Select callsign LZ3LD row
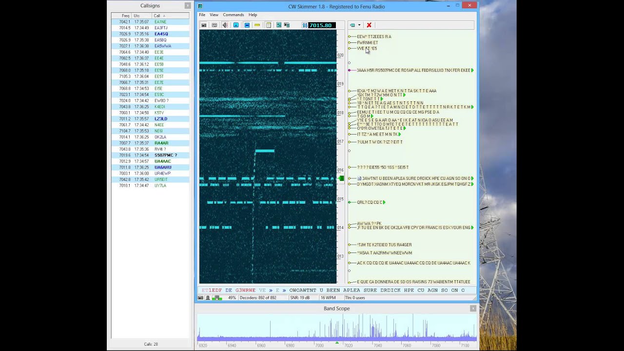 pos(150,119)
